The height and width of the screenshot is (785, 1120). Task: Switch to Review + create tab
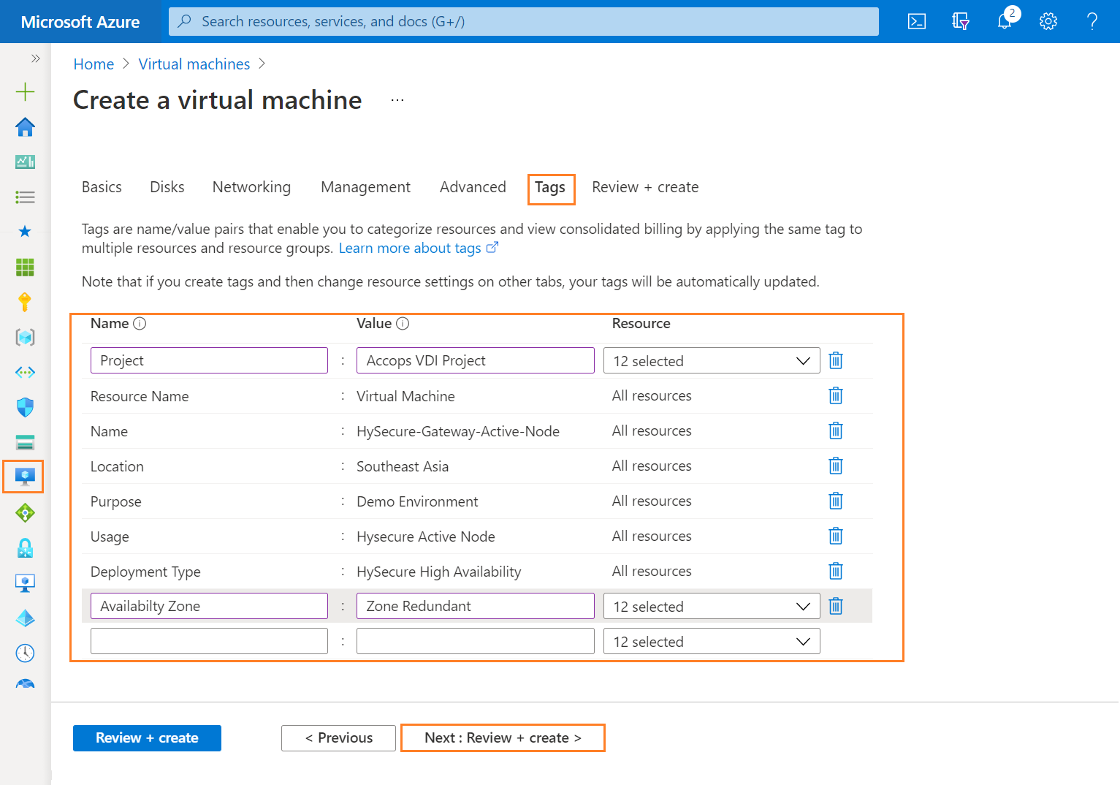tap(645, 187)
